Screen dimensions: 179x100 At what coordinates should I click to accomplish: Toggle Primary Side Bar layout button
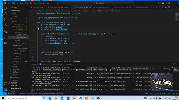pos(159,3)
